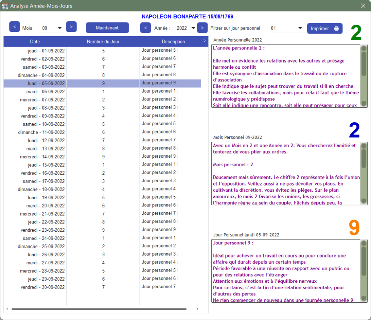Click the Mois Personnel text scrollbar
Screen dimensions: 371x320
click(x=363, y=174)
